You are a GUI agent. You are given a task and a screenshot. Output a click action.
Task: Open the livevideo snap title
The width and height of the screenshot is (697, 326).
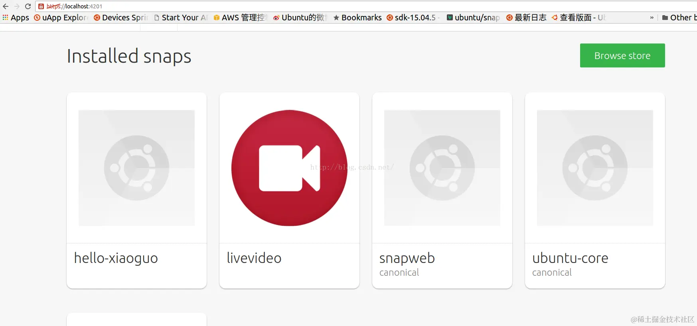pos(254,258)
